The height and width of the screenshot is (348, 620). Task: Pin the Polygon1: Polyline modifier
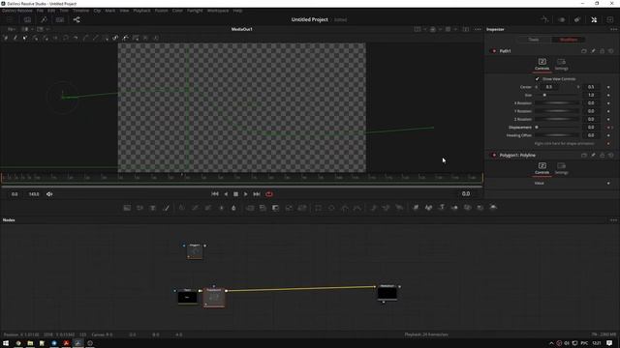pos(593,155)
